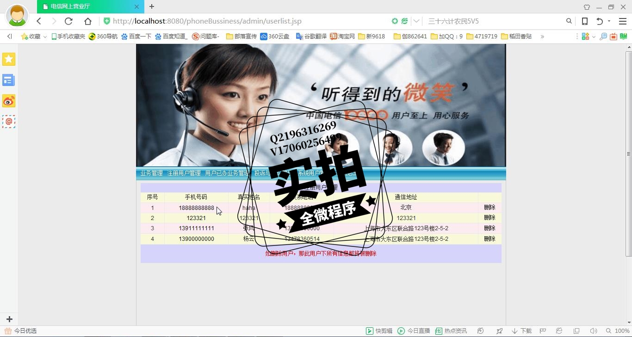
Task: Open the user avatar profile
Action: 17,16
